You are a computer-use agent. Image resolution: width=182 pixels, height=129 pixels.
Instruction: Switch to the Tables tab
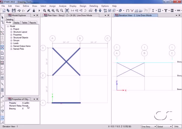(24, 23)
